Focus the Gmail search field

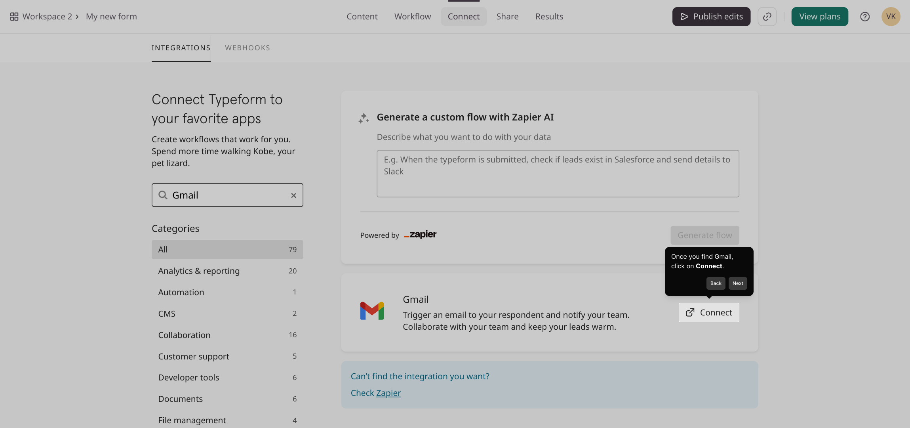tap(227, 195)
